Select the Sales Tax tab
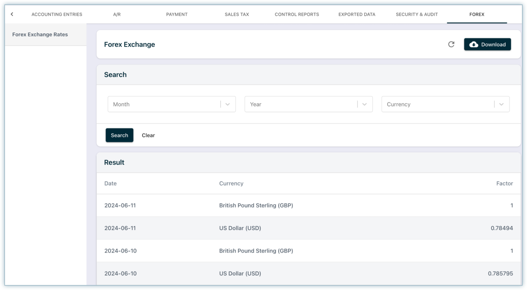Screen dimensions: 527x290 (x=237, y=14)
